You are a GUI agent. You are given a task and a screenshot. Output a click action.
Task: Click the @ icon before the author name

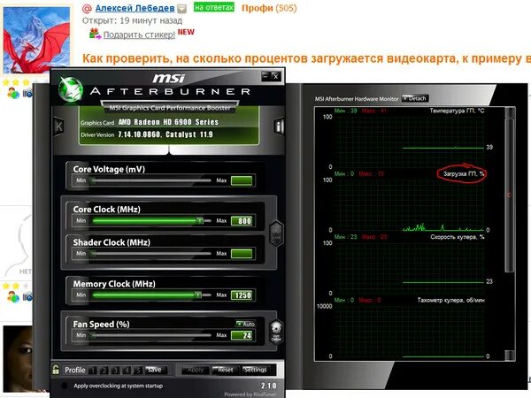tap(87, 9)
